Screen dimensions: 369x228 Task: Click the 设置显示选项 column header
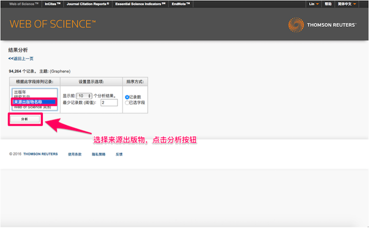(x=91, y=82)
